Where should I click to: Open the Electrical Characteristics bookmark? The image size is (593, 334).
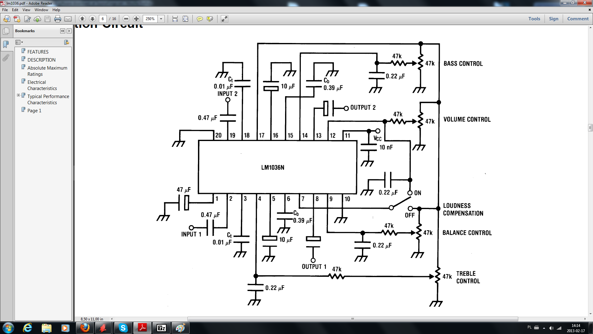click(x=42, y=85)
